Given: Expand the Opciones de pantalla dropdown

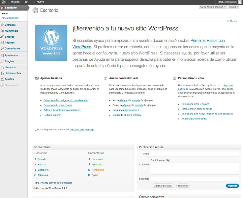Looking at the screenshot, I should click(x=213, y=7).
